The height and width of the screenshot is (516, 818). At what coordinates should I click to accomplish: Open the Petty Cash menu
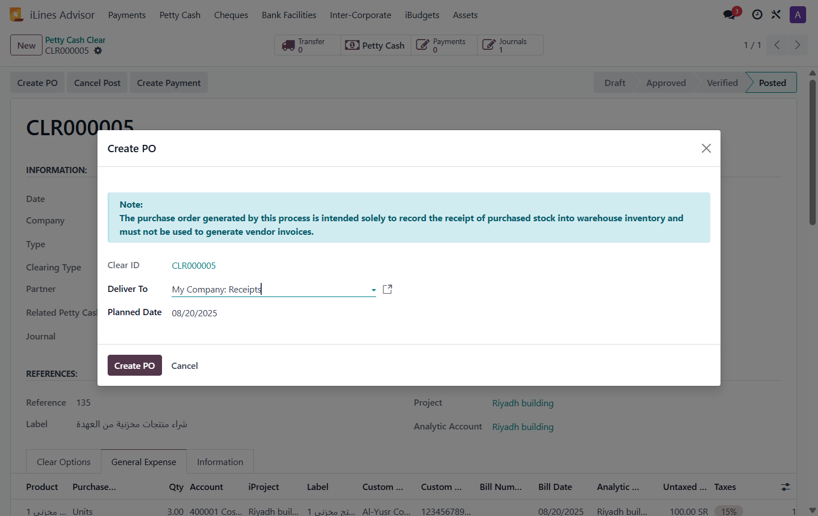pos(180,15)
